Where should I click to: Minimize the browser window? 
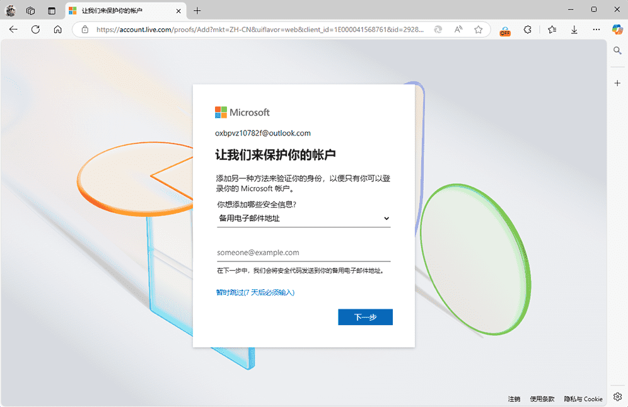tap(571, 9)
